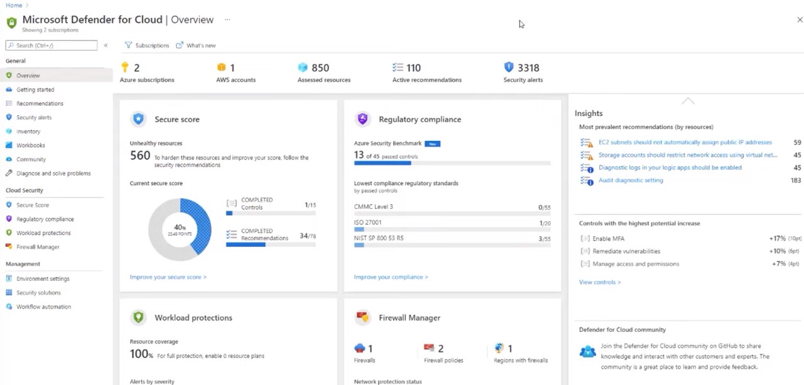Click the Regulatory compliance badge icon
The height and width of the screenshot is (385, 804).
[362, 119]
